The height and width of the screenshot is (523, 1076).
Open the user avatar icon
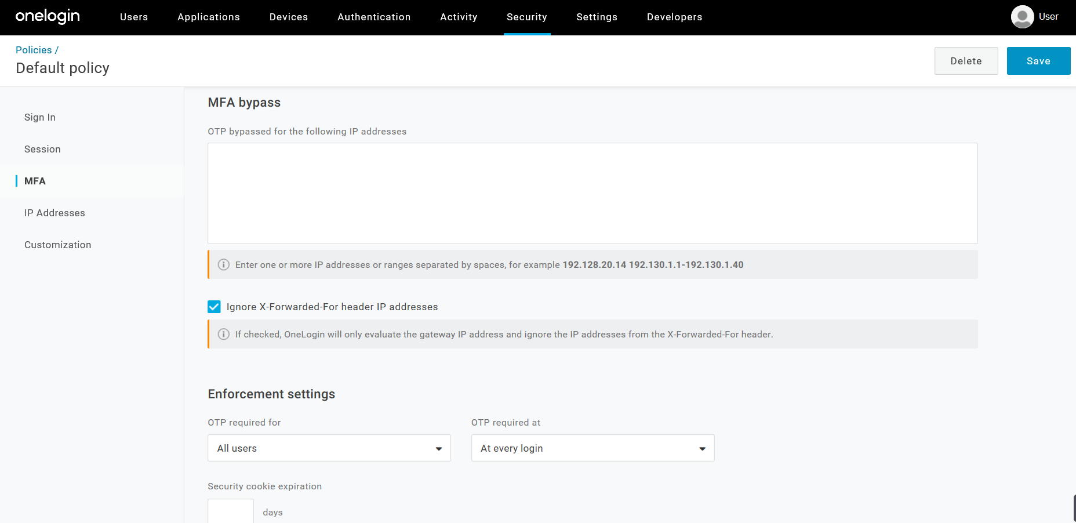coord(1022,17)
